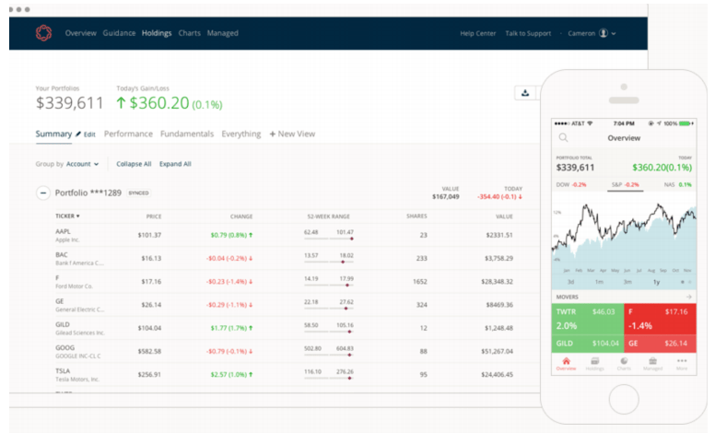Open the Cameron account menu chevron
Viewport: 715px width, 433px height.
point(614,34)
